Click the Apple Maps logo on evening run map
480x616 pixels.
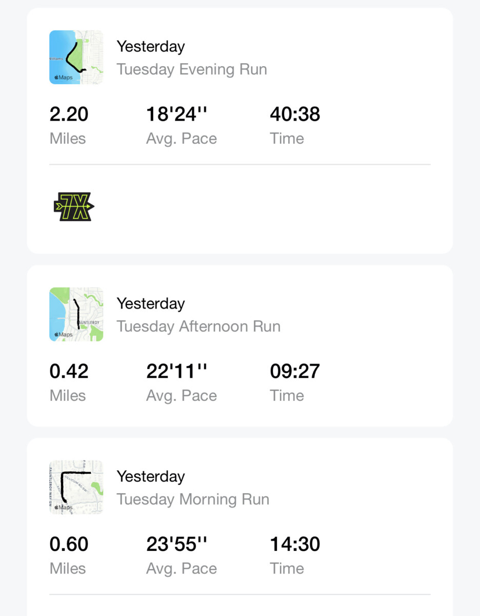64,78
